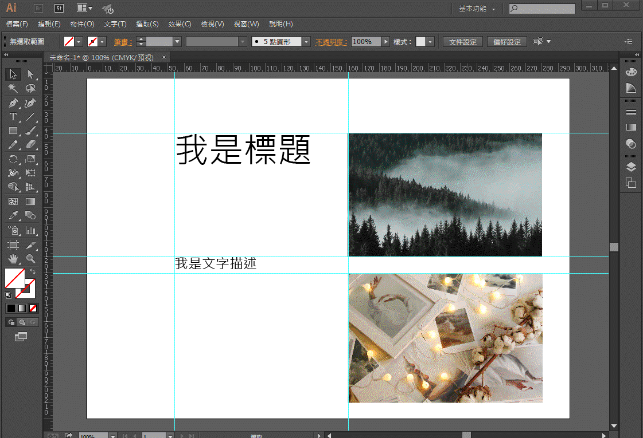Select the Gradient tool

[x=30, y=202]
